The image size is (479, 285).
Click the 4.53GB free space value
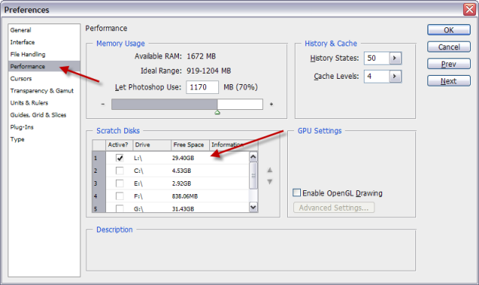tap(181, 171)
